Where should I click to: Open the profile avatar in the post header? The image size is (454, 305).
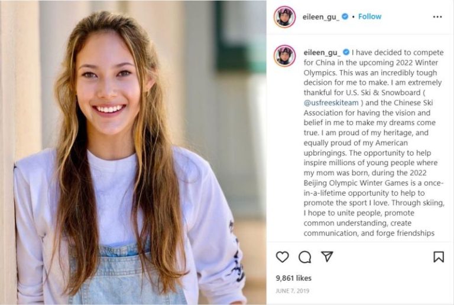point(284,17)
